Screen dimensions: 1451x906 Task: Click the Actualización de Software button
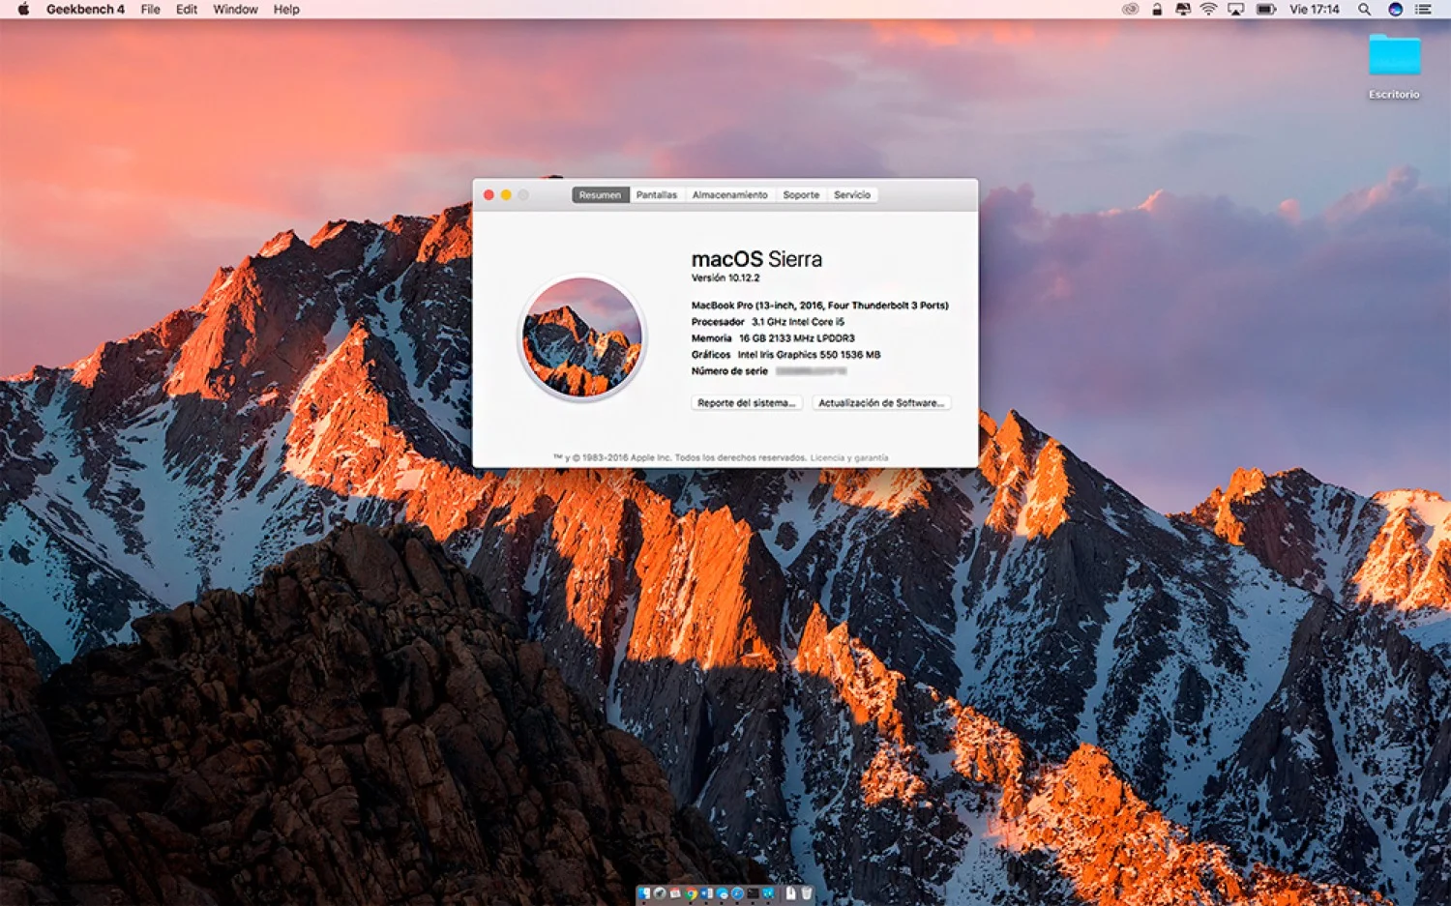tap(881, 403)
